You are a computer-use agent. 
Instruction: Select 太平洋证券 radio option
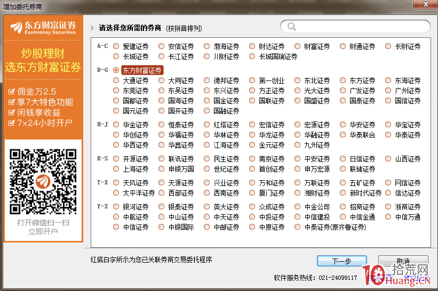pyautogui.click(x=116, y=193)
